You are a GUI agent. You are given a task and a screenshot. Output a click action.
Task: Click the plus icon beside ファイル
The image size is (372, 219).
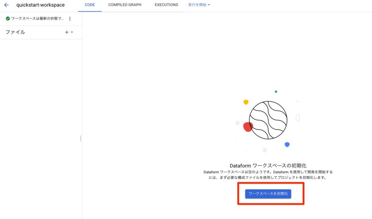[x=67, y=32]
